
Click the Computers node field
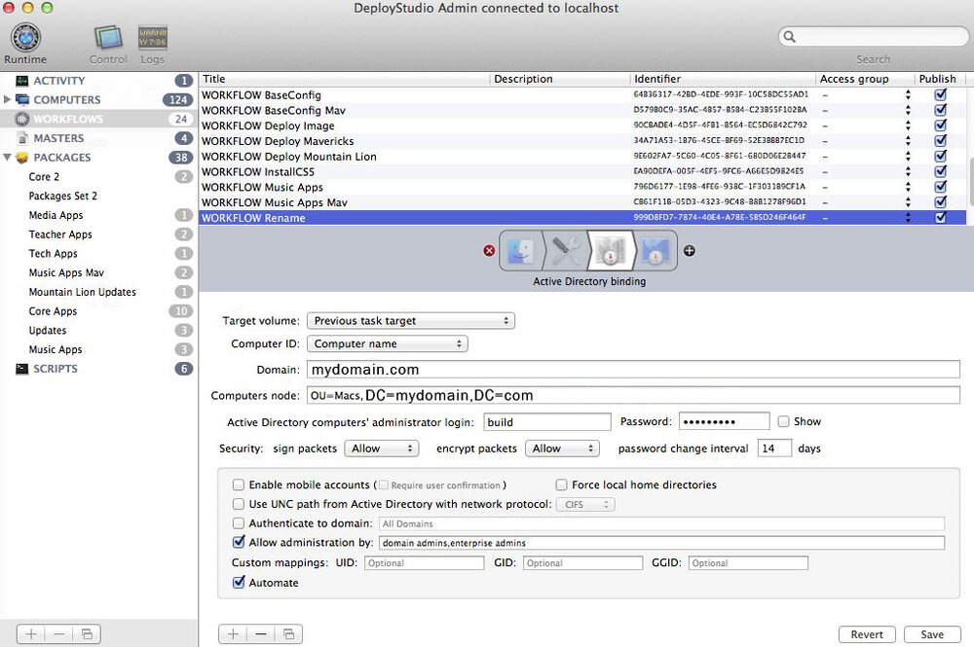click(x=634, y=395)
